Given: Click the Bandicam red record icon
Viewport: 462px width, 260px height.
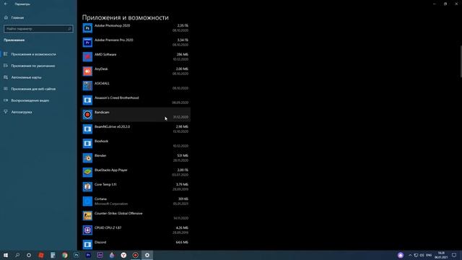Looking at the screenshot, I should pyautogui.click(x=87, y=115).
